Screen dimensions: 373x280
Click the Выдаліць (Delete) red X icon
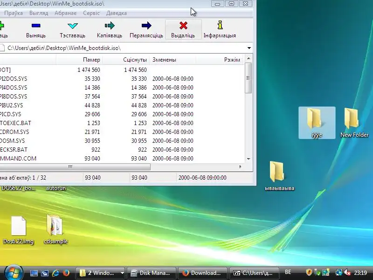pyautogui.click(x=183, y=26)
